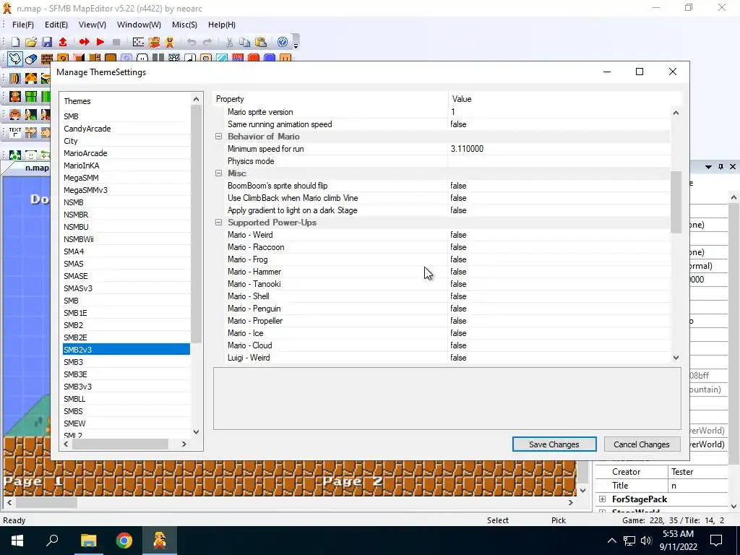Click property grid scroll-up arrow
This screenshot has height=555, width=740.
(x=676, y=113)
